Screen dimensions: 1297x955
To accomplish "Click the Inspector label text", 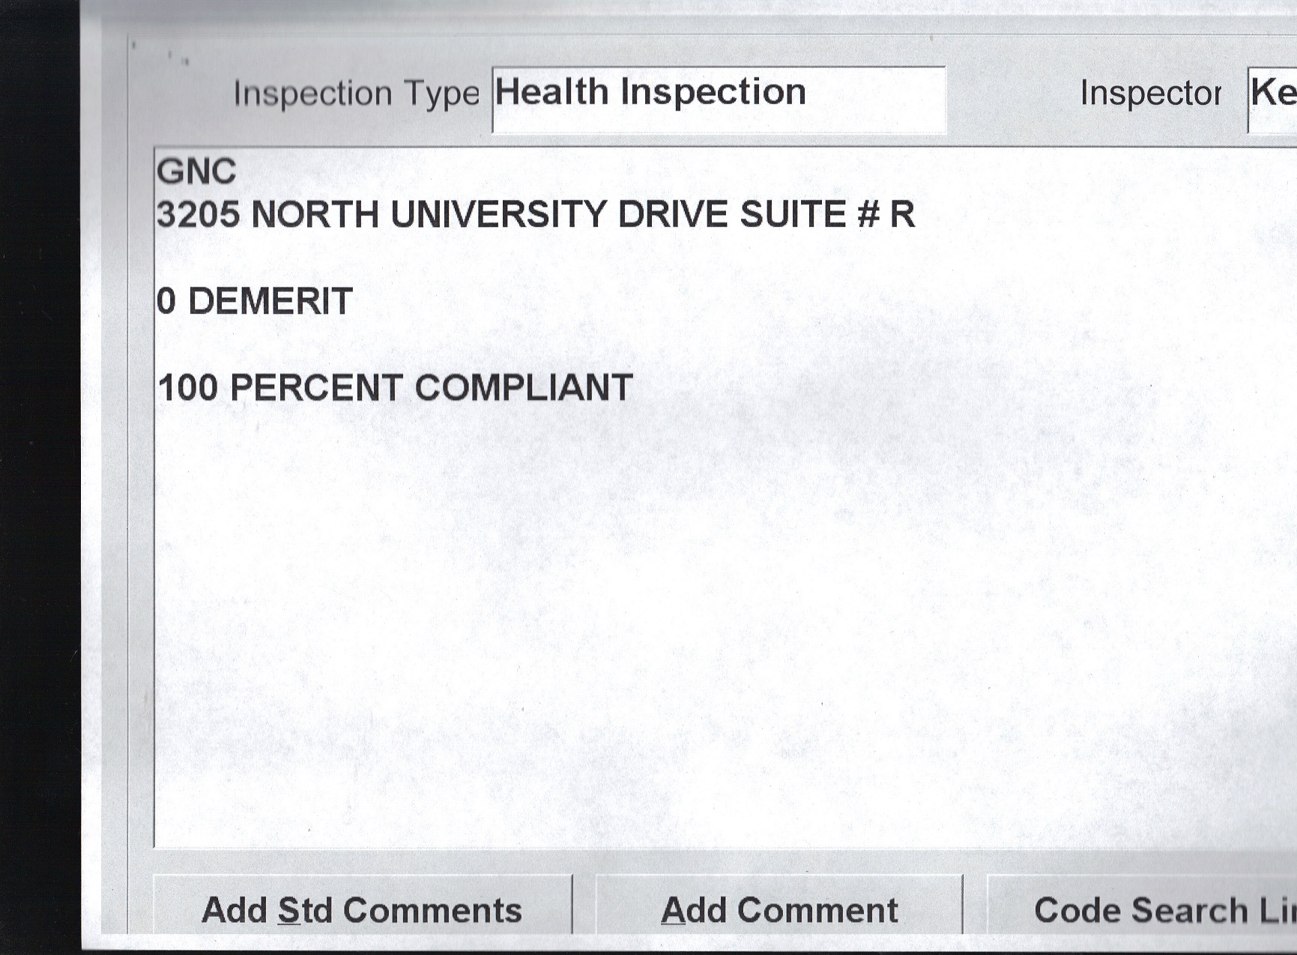I will coord(1150,94).
